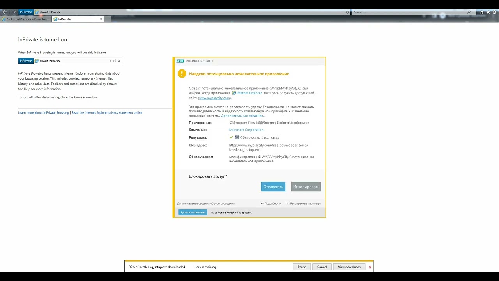This screenshot has width=499, height=281.
Task: Refresh the page with the reload icon
Action: 348,12
